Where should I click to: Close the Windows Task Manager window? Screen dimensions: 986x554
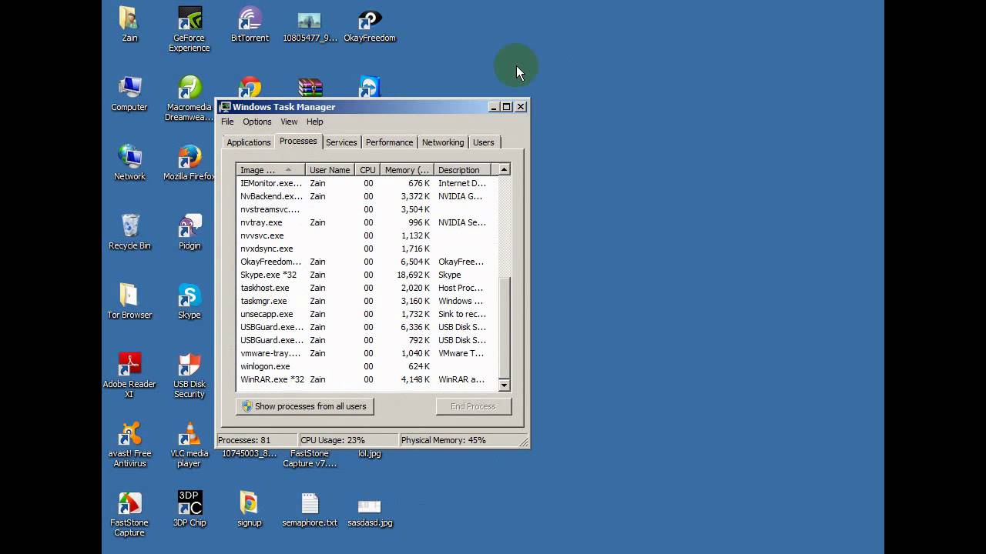click(521, 107)
